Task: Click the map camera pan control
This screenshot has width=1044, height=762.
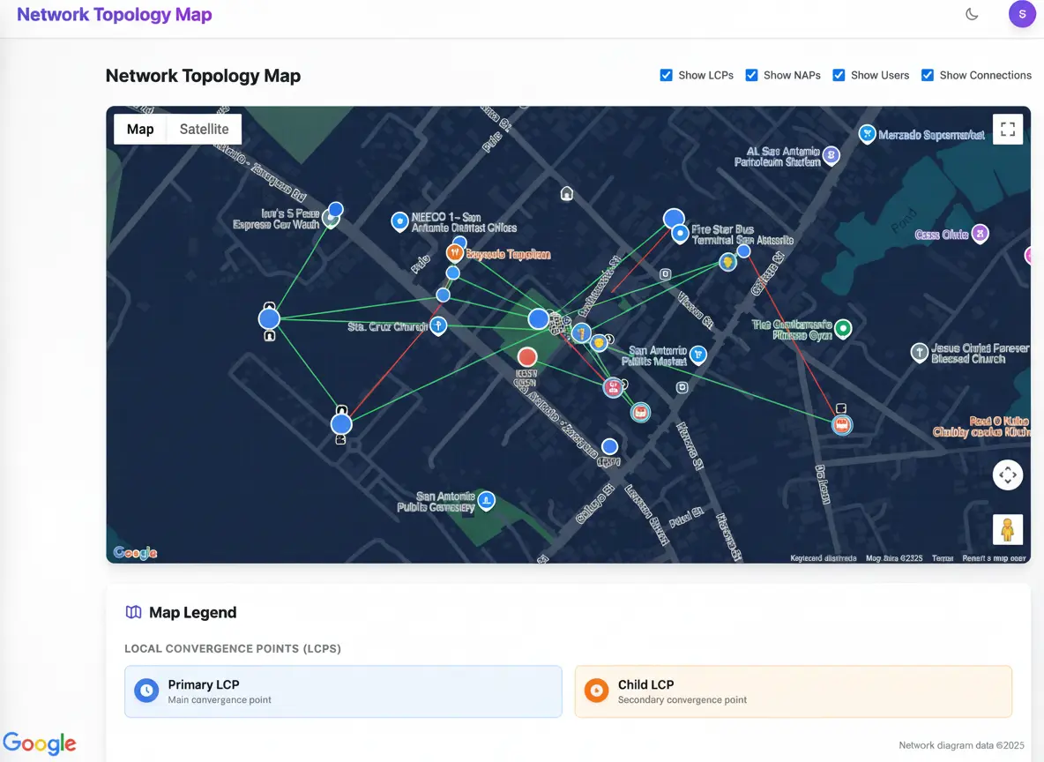Action: pyautogui.click(x=1008, y=475)
